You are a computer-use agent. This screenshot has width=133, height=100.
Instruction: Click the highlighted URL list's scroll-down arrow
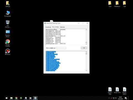86,71
